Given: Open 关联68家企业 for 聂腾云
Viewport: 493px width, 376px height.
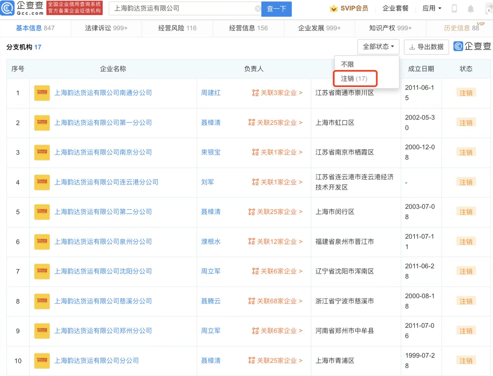Looking at the screenshot, I should 275,301.
